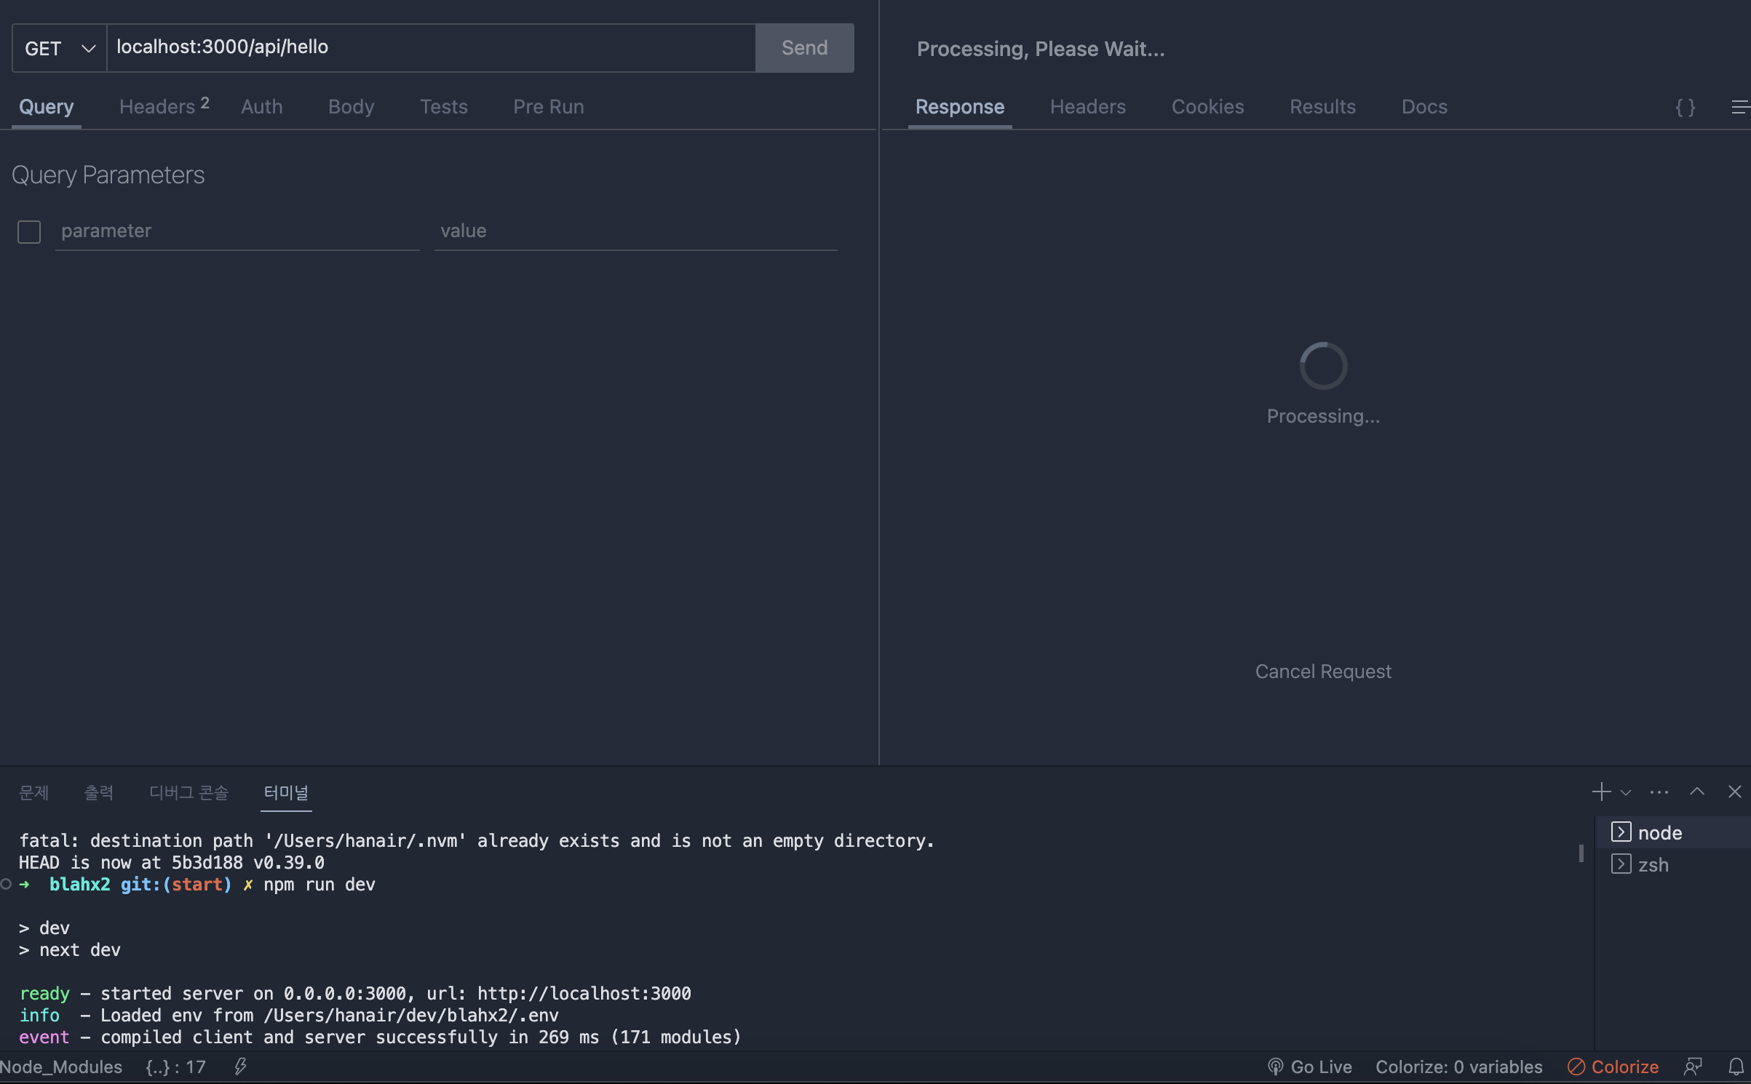Screen dimensions: 1751x1084
Task: Open the Body tab
Action: [352, 107]
